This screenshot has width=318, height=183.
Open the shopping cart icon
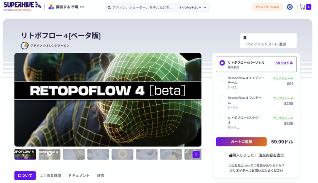(x=302, y=7)
